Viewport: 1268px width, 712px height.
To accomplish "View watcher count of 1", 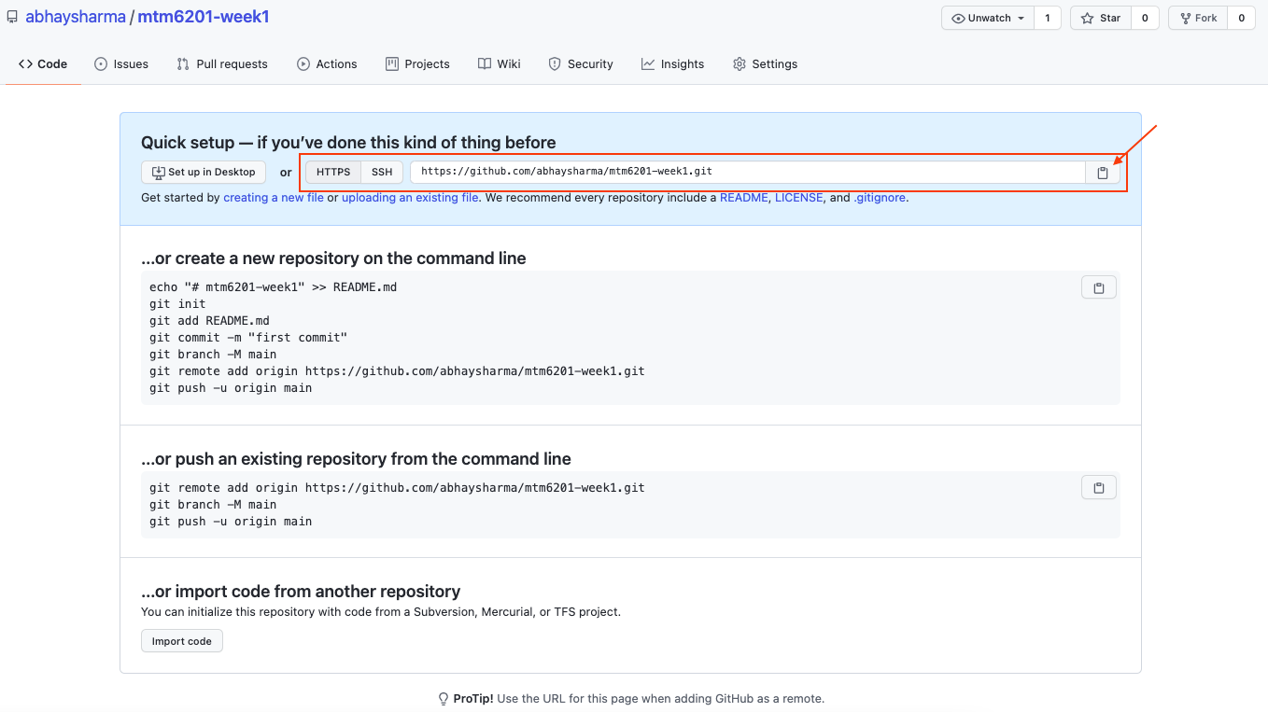I will point(1048,18).
